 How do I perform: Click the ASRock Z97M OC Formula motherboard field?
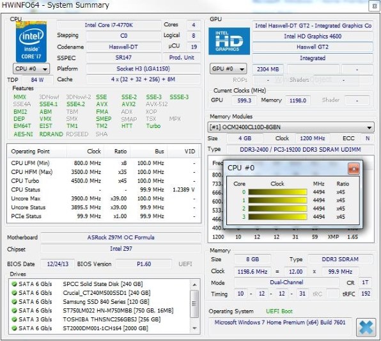click(x=121, y=237)
